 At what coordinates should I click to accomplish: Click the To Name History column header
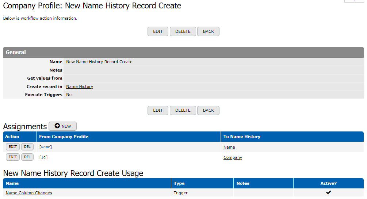click(242, 137)
